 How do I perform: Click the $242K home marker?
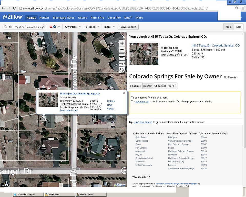(x=44, y=118)
